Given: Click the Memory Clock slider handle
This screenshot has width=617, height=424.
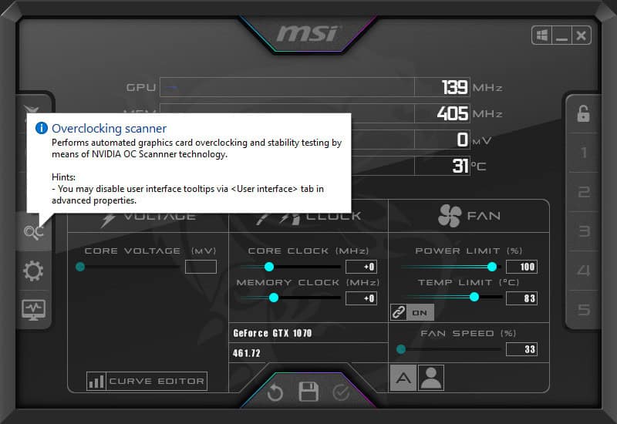Looking at the screenshot, I should (x=274, y=298).
